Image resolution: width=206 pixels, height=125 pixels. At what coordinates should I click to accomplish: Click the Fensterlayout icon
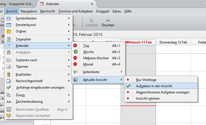point(9,25)
